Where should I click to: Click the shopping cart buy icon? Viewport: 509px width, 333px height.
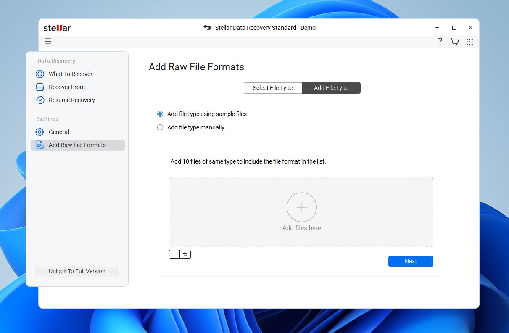coord(454,42)
